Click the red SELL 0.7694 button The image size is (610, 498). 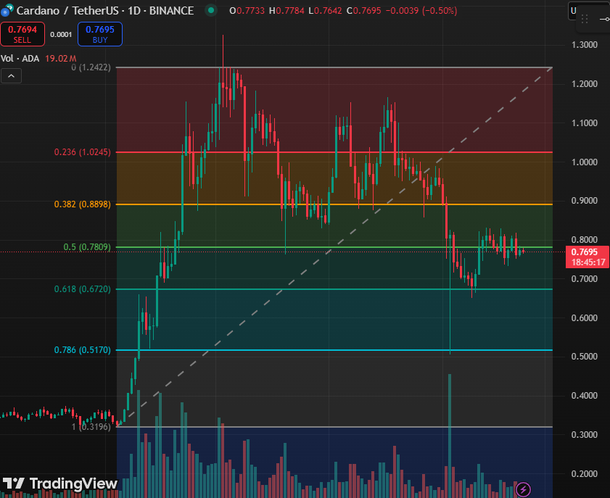22,34
